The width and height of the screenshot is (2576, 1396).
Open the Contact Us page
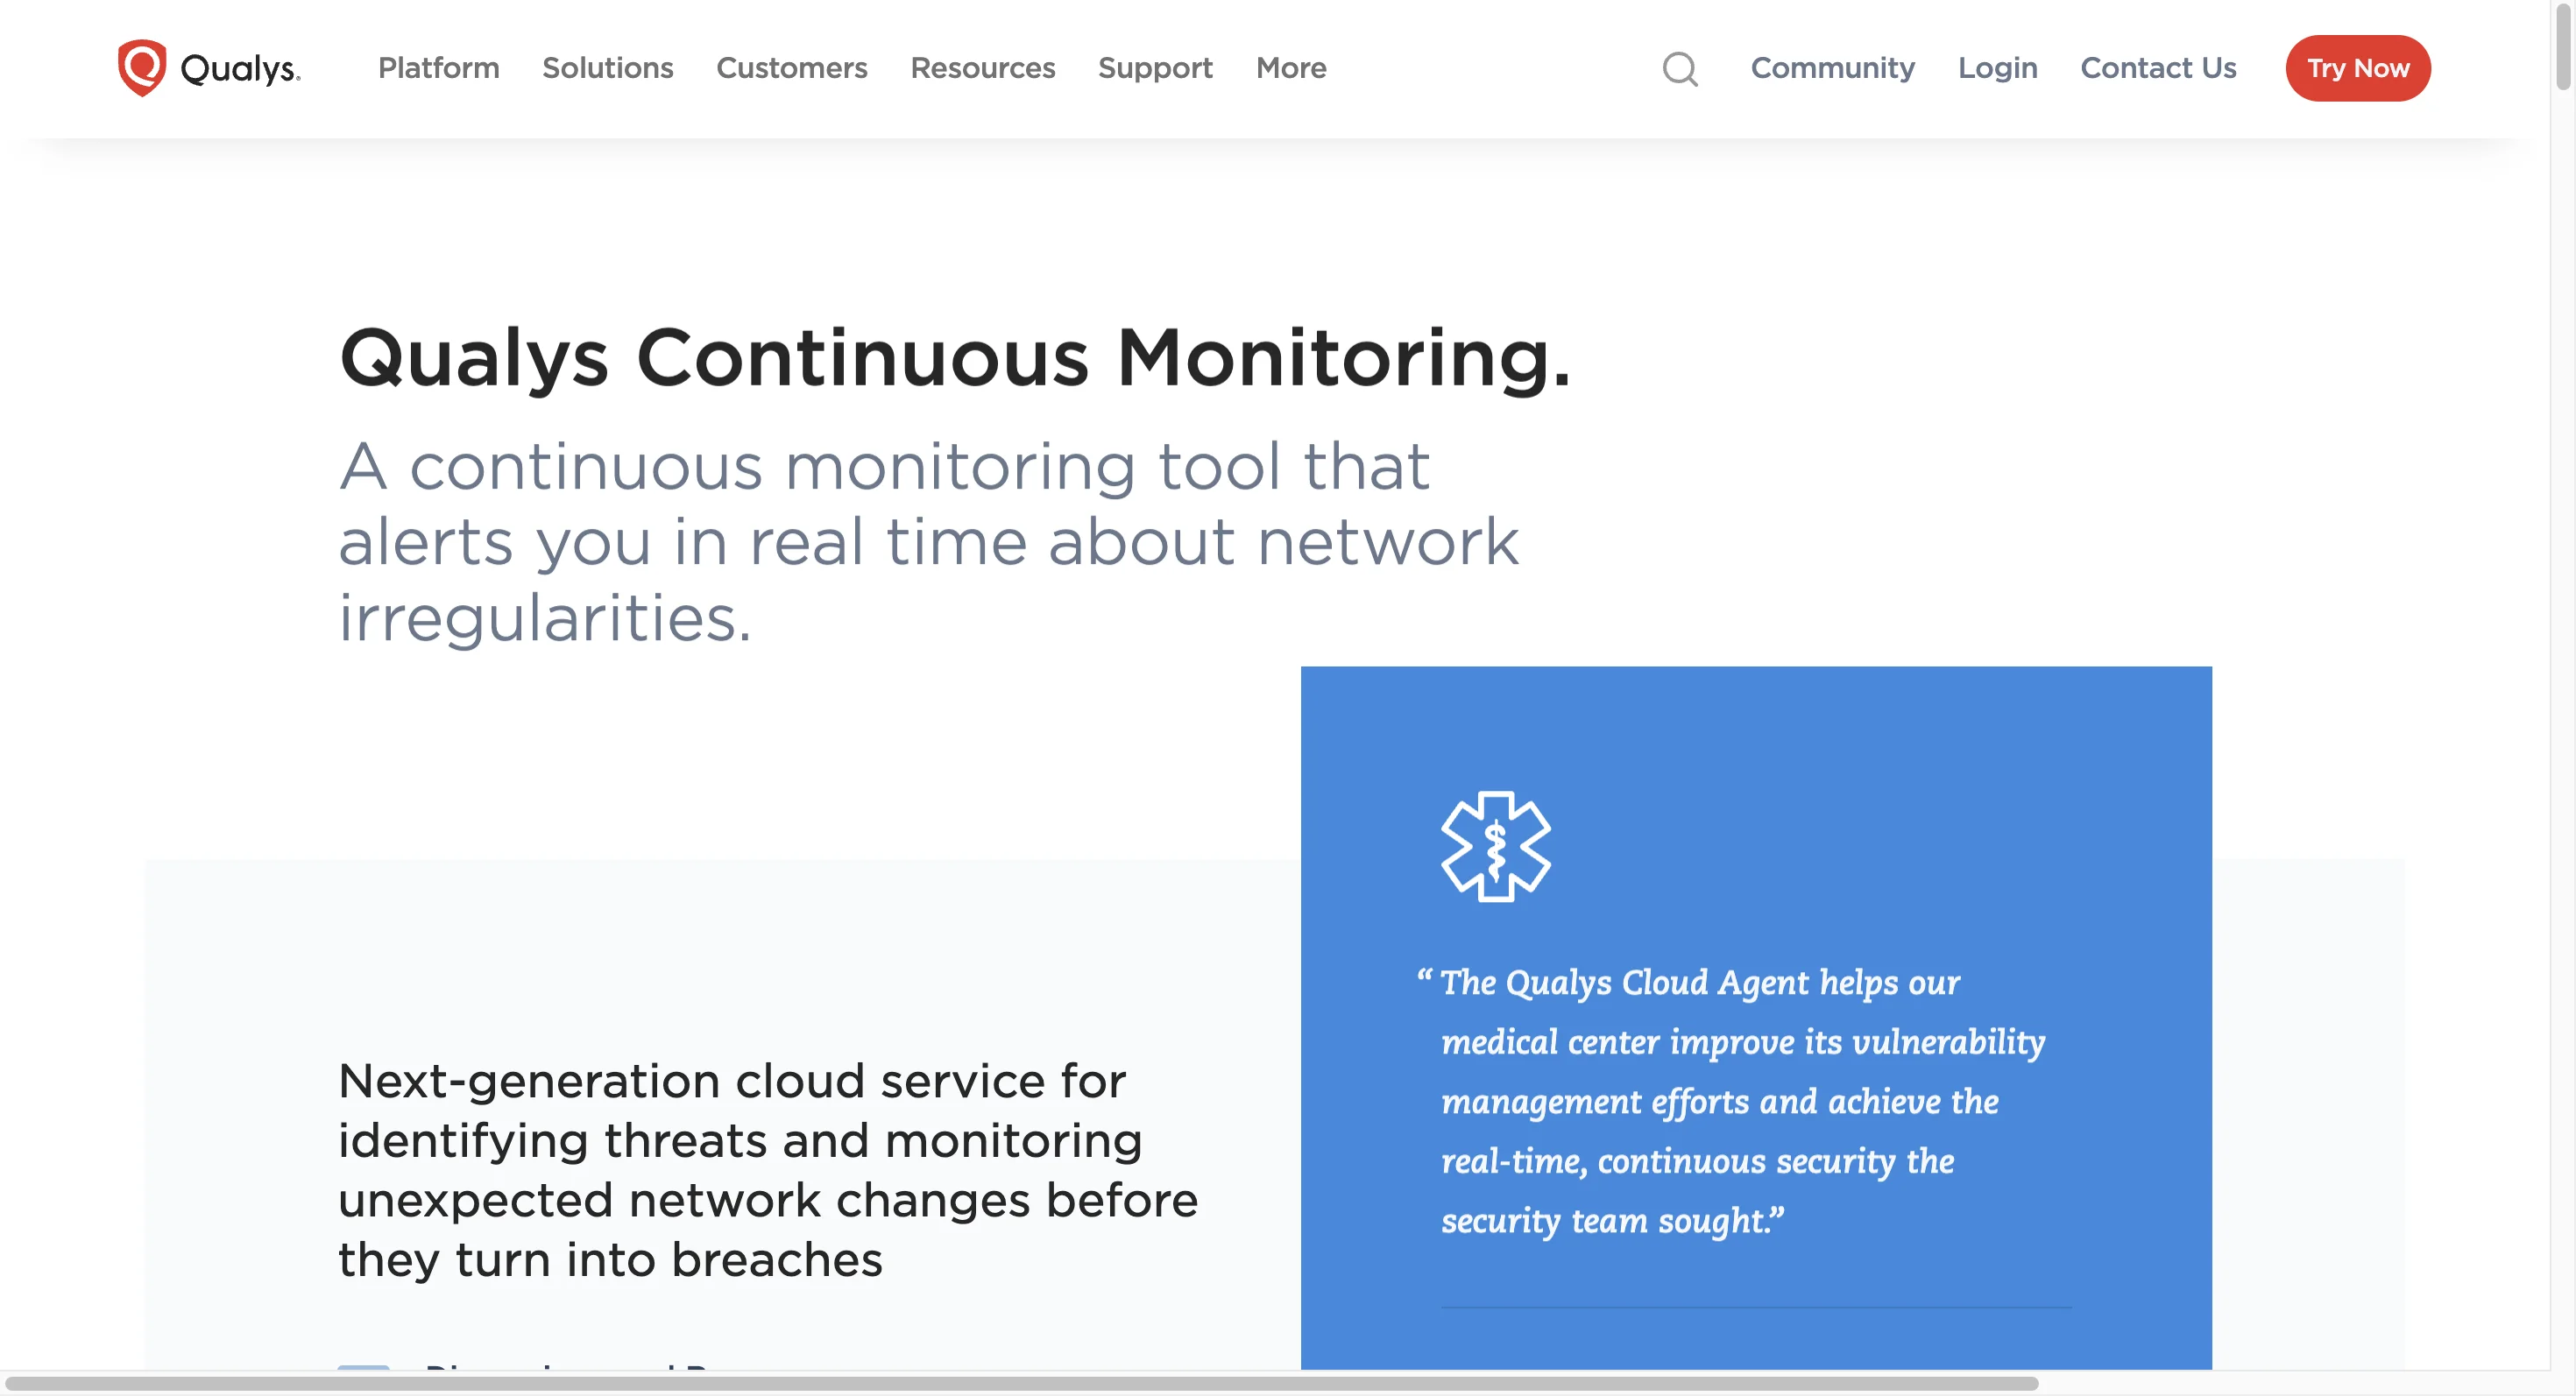tap(2158, 68)
